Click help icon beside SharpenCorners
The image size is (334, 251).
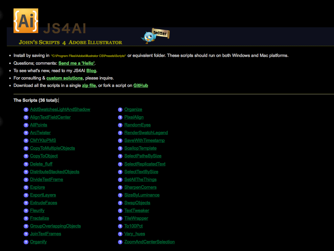point(120,188)
